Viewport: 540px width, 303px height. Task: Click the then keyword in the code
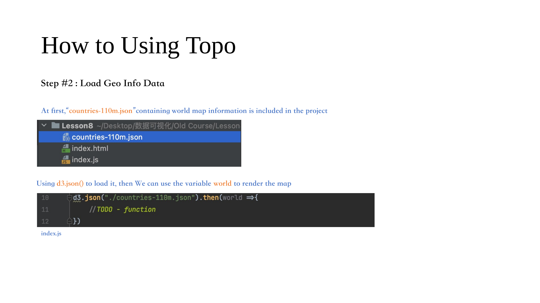coord(211,198)
